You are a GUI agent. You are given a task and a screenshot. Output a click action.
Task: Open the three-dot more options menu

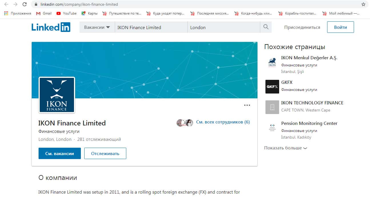pos(247,105)
